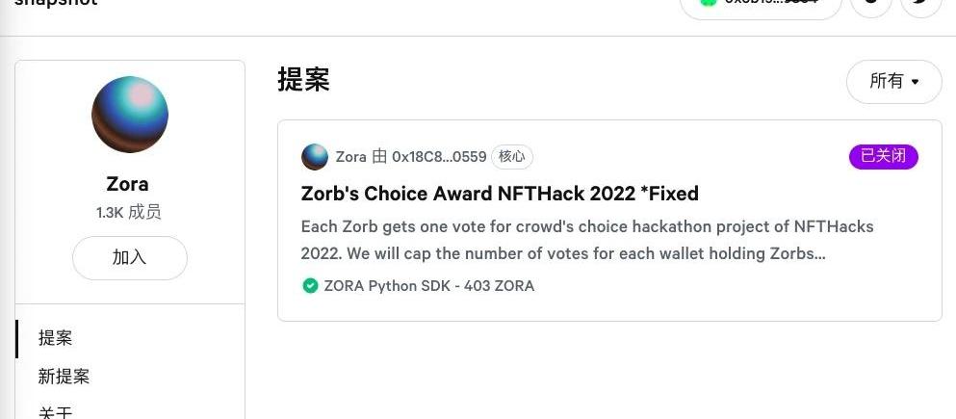The image size is (956, 419).
Task: Click the large Zora space avatar
Action: [x=130, y=115]
